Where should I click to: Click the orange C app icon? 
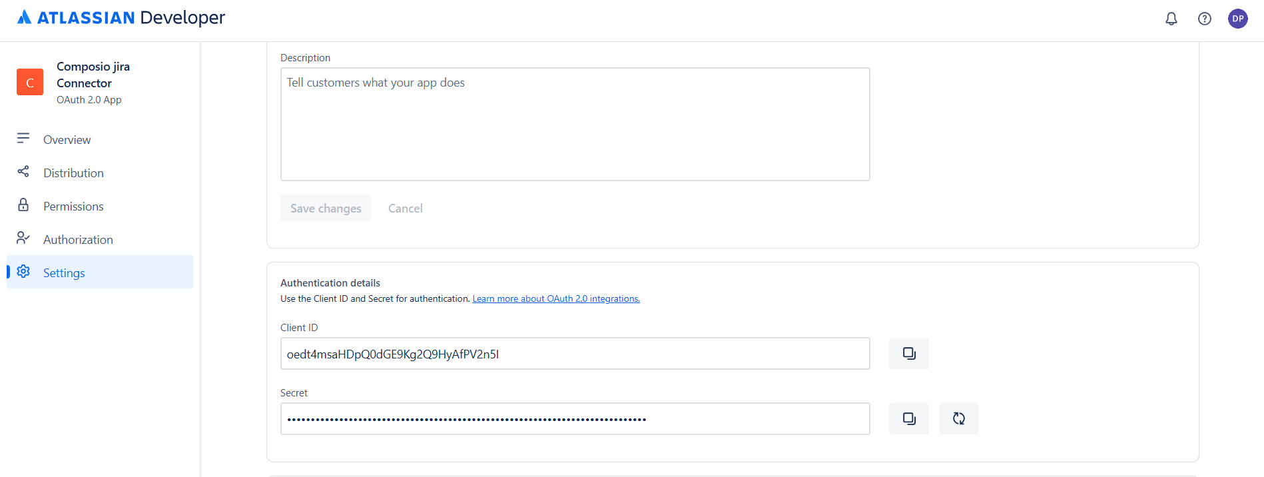pos(30,82)
